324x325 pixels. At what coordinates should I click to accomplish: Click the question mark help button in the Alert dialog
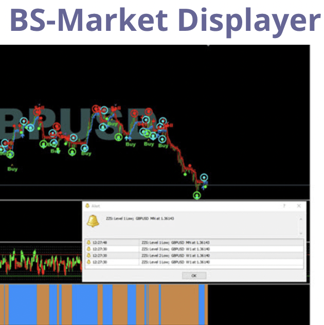click(283, 206)
